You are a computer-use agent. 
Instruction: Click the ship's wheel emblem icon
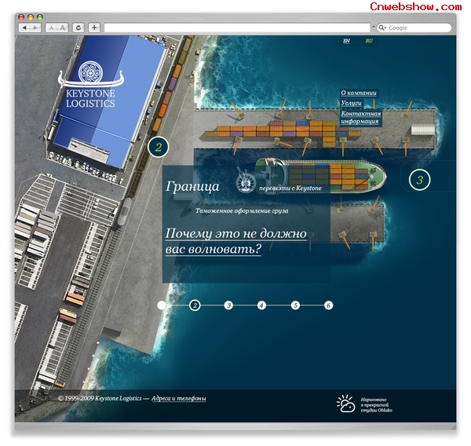point(246,182)
